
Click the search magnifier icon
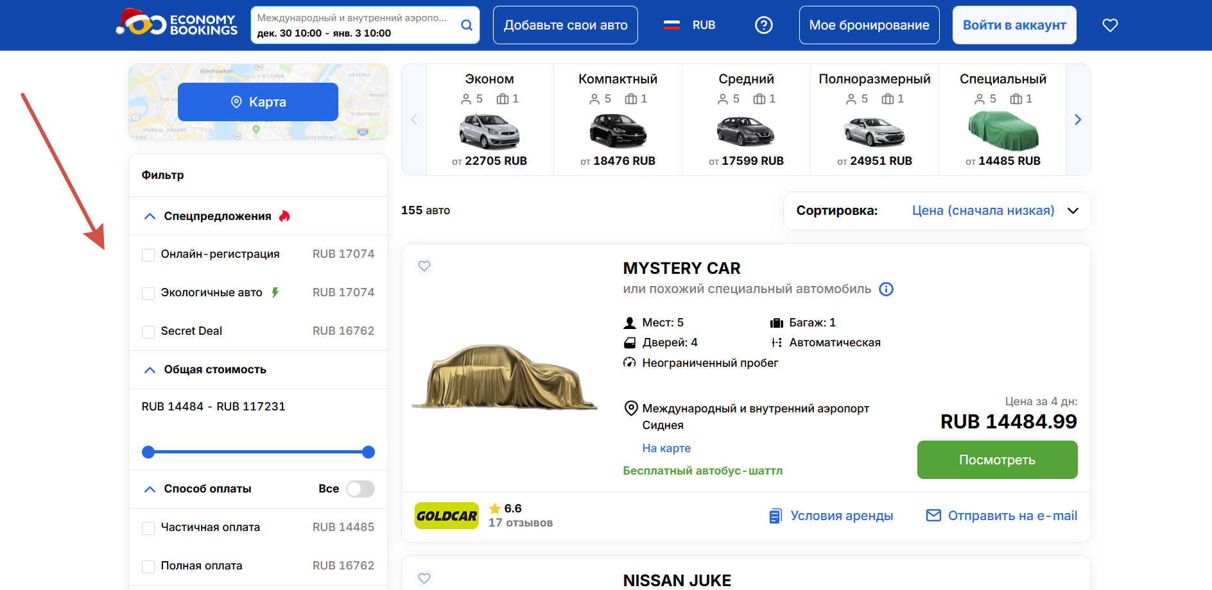(x=467, y=25)
